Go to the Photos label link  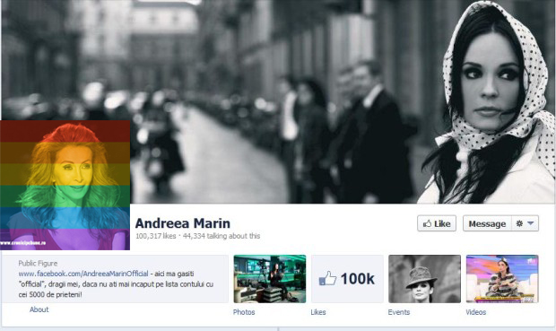pyautogui.click(x=244, y=312)
